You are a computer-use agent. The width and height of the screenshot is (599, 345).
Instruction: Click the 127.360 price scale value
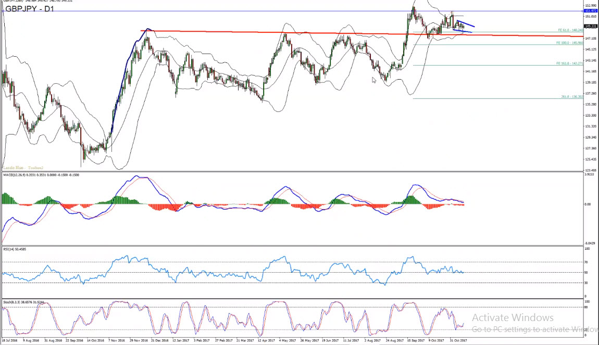tap(591, 148)
